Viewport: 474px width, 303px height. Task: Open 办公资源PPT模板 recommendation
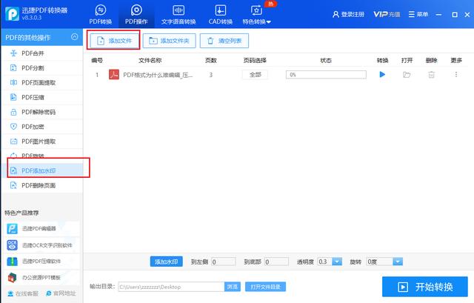point(41,277)
